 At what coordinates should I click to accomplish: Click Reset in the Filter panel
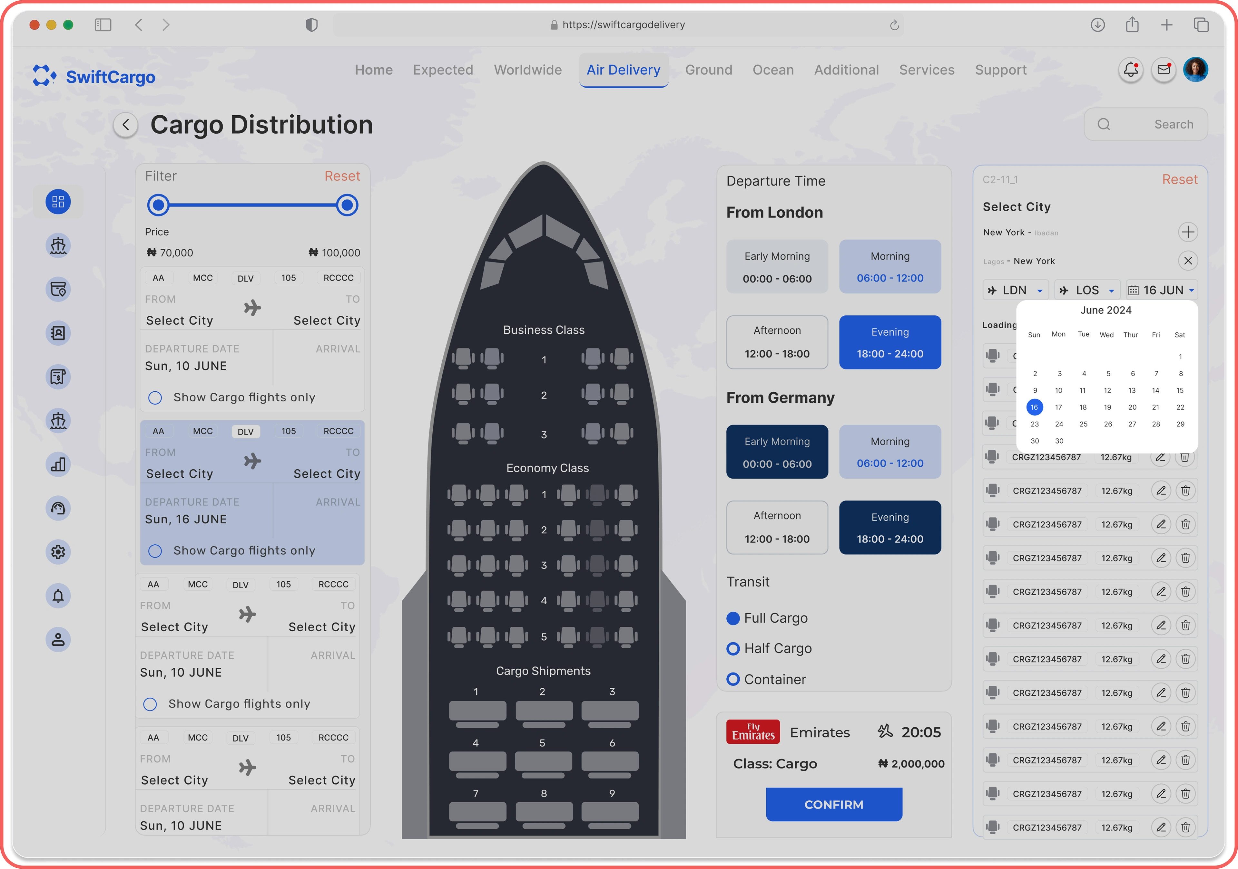click(342, 176)
